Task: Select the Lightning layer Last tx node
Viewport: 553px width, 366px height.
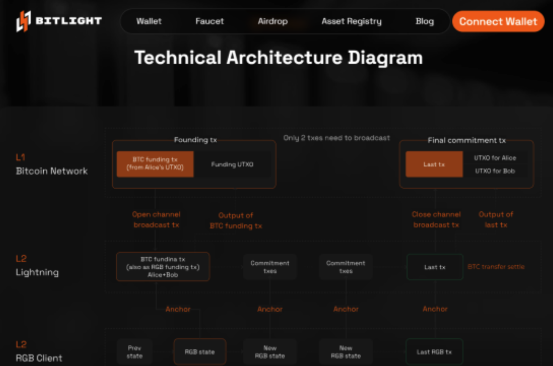Action: (435, 267)
